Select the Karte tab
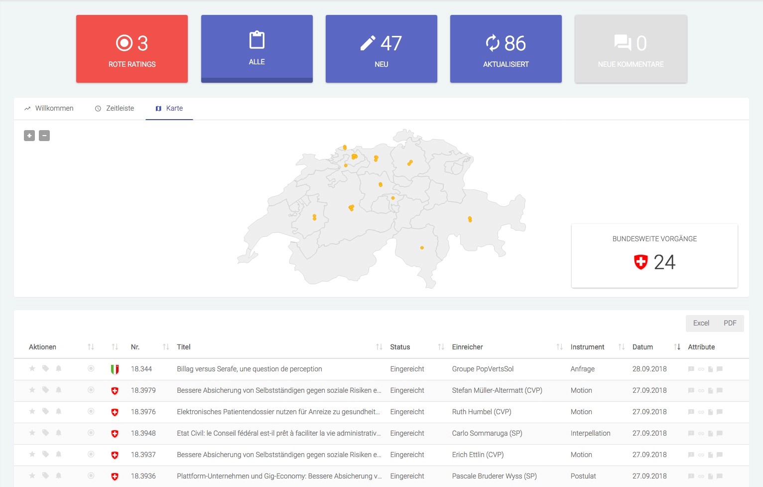Screen dimensions: 763x487 169,108
